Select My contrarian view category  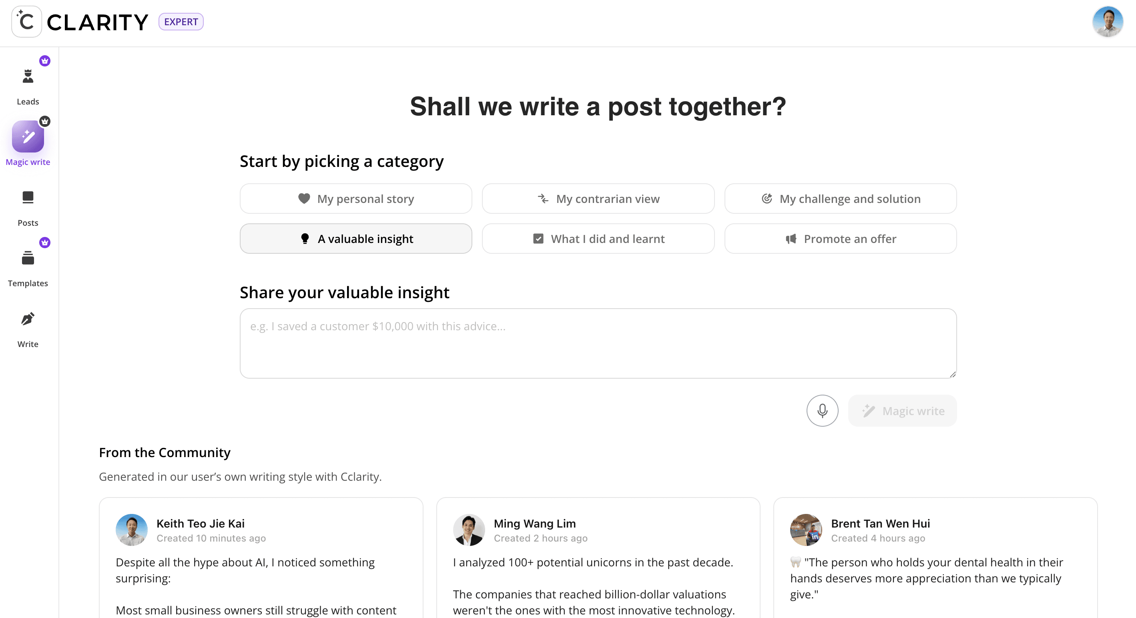point(598,199)
